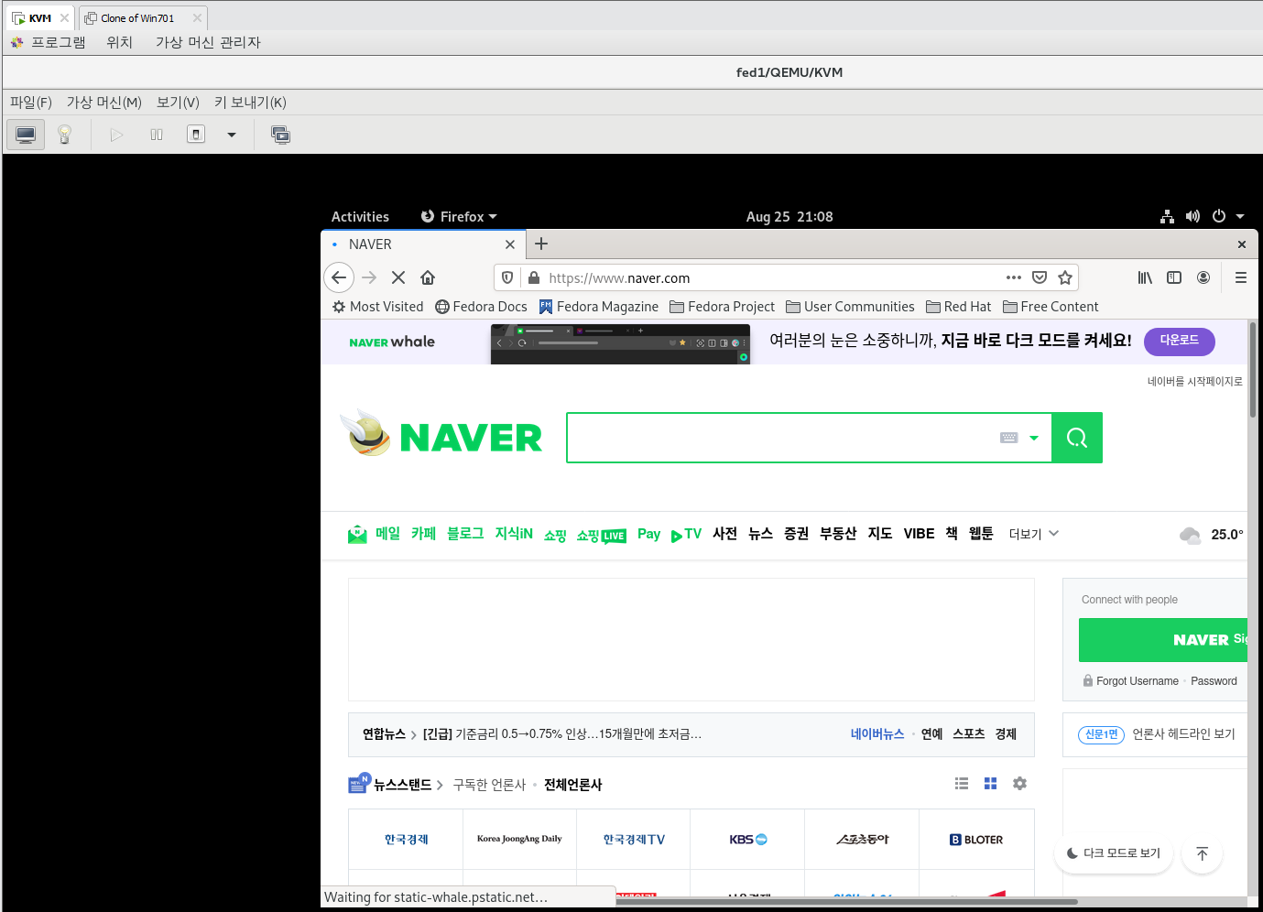
Task: Open 가상 머신(M) menu
Action: 104,103
